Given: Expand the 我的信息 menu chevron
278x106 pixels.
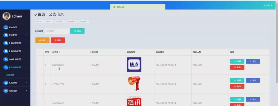Looking at the screenshot, I should pos(27,90).
